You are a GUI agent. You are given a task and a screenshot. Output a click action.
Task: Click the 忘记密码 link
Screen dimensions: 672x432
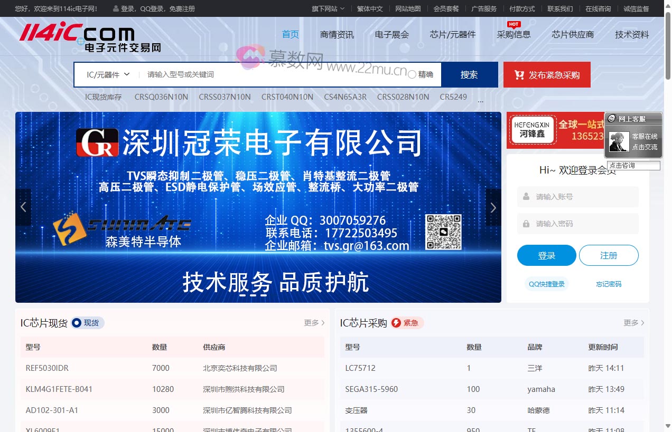609,284
